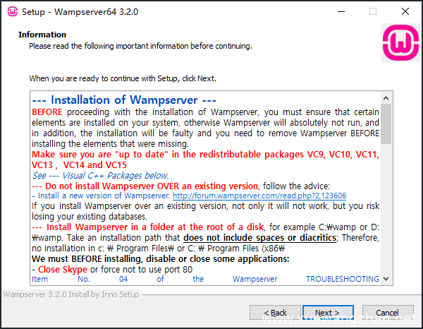The image size is (423, 329).
Task: Open the forum.wampserver.com link
Action: click(259, 196)
